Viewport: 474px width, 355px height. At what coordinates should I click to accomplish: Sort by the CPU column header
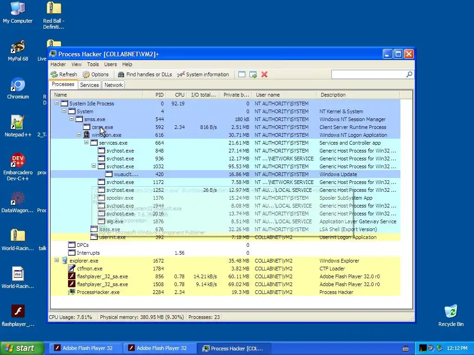pyautogui.click(x=176, y=95)
